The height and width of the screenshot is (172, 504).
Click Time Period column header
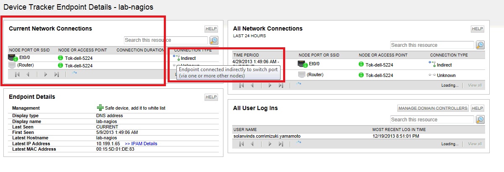coord(247,55)
